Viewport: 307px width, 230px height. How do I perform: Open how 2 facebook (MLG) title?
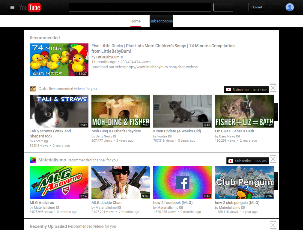click(173, 203)
